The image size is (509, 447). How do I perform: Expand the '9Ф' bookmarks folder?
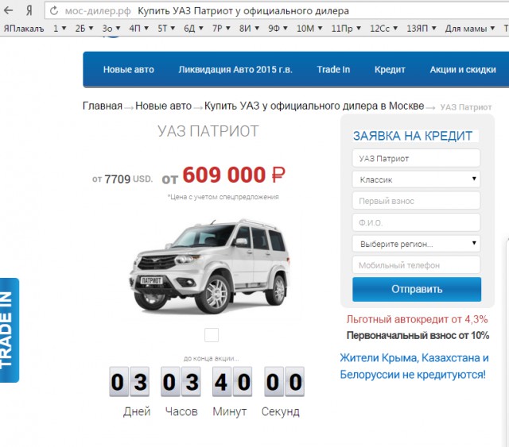[x=278, y=29]
